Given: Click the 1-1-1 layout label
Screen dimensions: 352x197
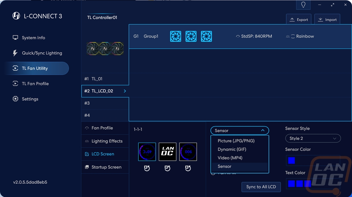Looking at the screenshot, I should pos(138,129).
